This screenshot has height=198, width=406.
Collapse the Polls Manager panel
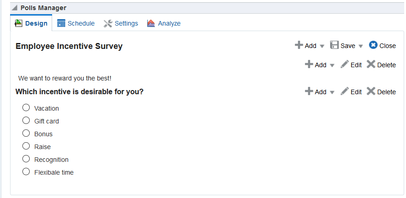15,8
